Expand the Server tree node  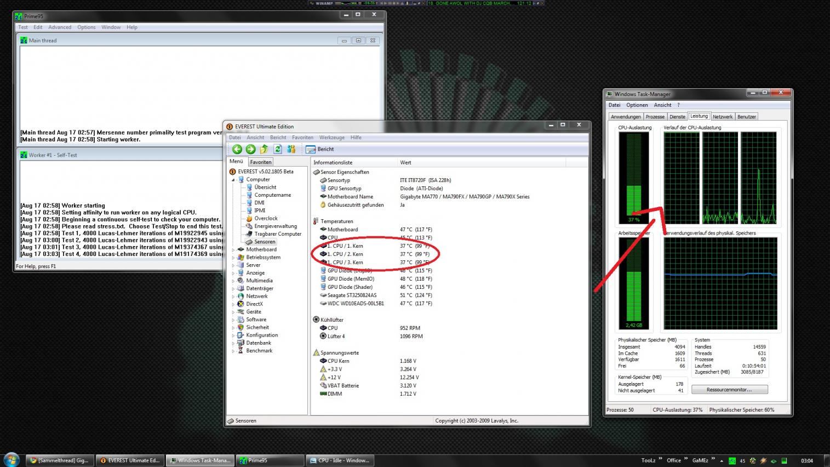(x=233, y=265)
